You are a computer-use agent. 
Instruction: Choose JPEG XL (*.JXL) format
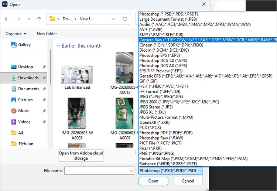click(208, 112)
